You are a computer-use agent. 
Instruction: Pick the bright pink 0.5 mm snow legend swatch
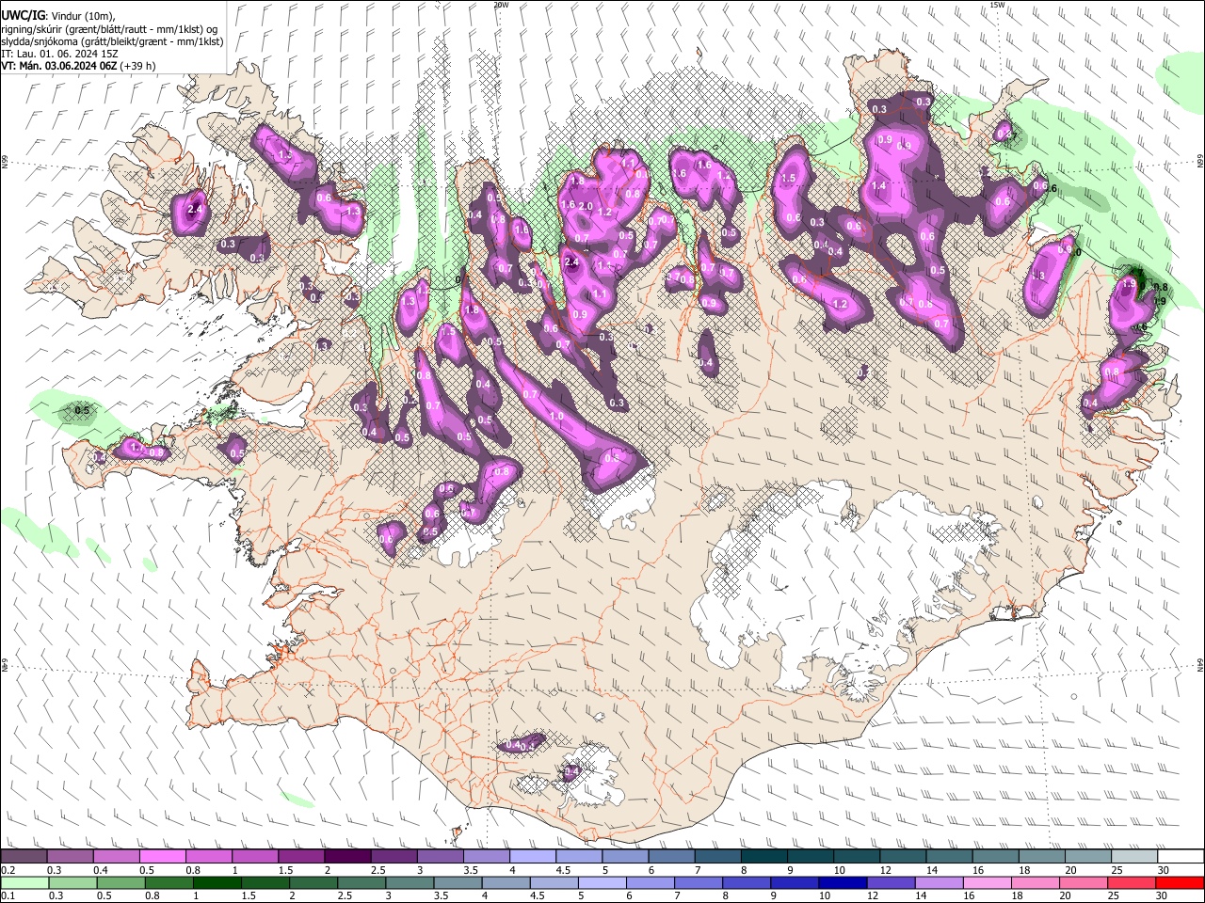pos(162,856)
